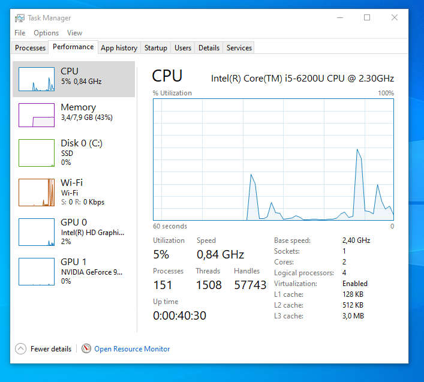Screen dimensions: 424x382
Task: Switch to the Details tab
Action: (209, 48)
